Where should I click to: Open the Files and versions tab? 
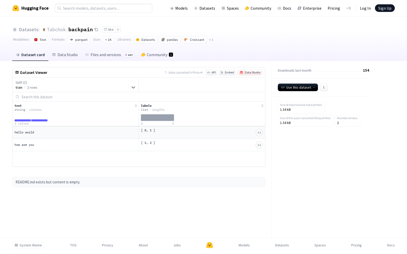109,55
